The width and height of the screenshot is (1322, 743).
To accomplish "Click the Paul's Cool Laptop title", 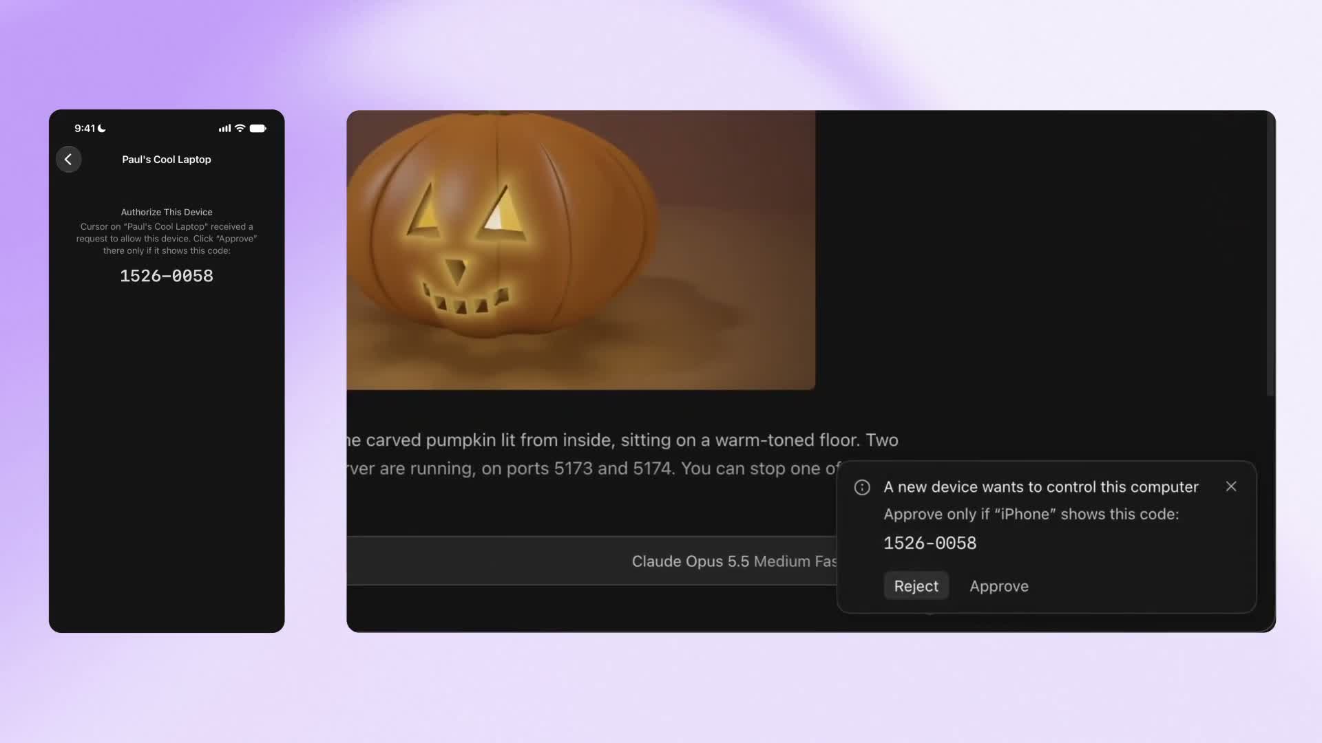I will [167, 160].
